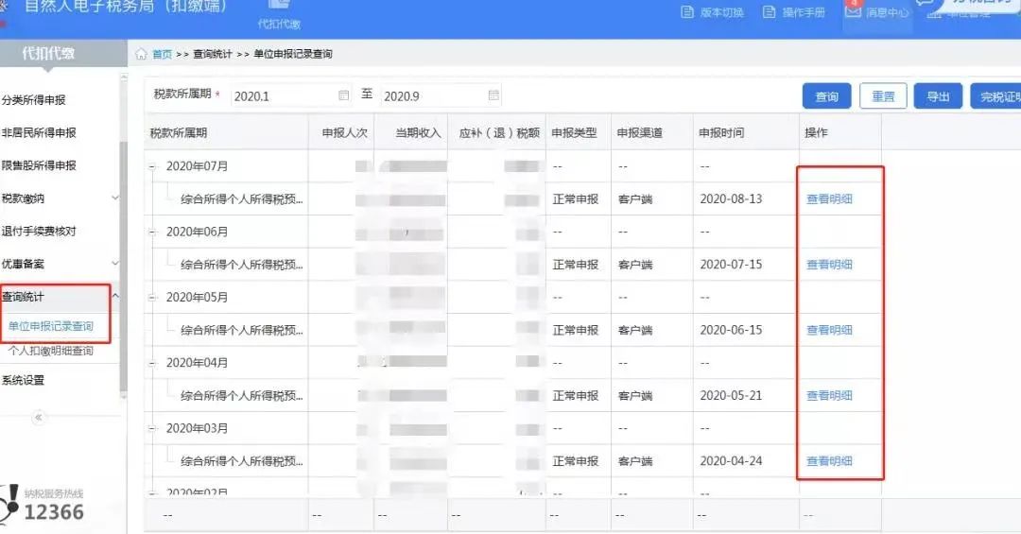Open 版本切换 in top bar
The width and height of the screenshot is (1021, 534).
click(x=713, y=12)
